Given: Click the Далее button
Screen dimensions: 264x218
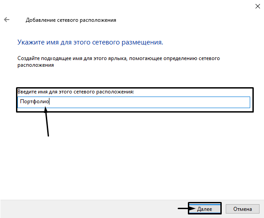Looking at the screenshot, I should [204, 209].
